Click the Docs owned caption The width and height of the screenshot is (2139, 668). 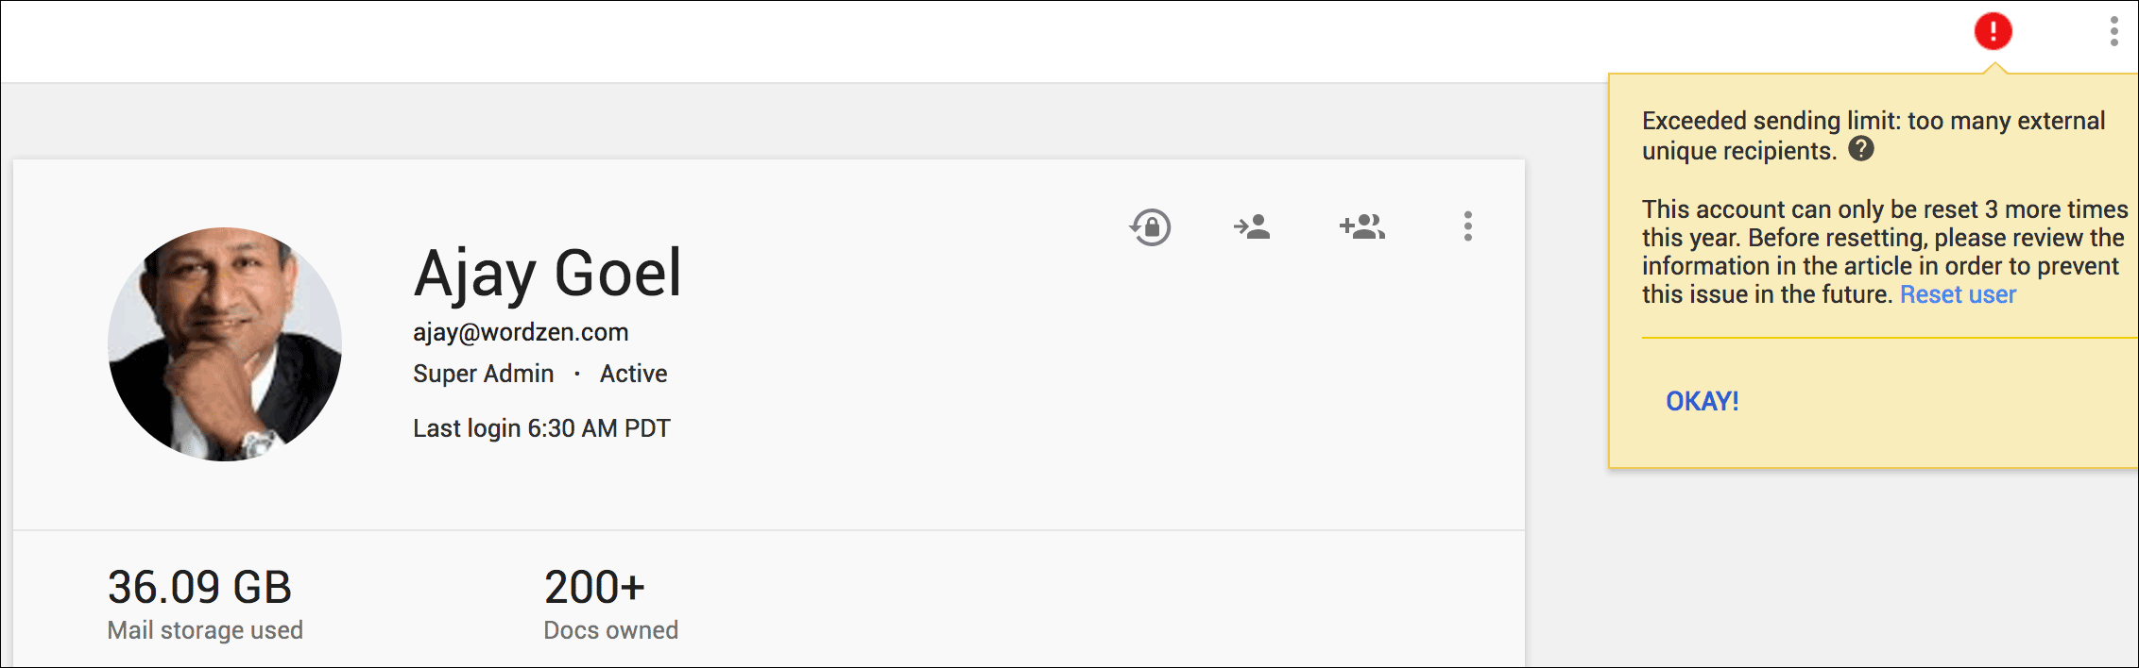coord(610,630)
